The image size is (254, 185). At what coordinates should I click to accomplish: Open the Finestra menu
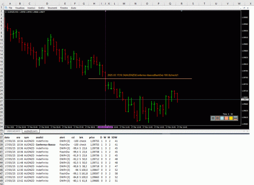point(64,8)
